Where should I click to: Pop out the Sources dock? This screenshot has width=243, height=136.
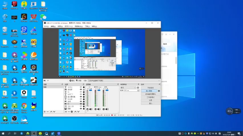[84, 84]
